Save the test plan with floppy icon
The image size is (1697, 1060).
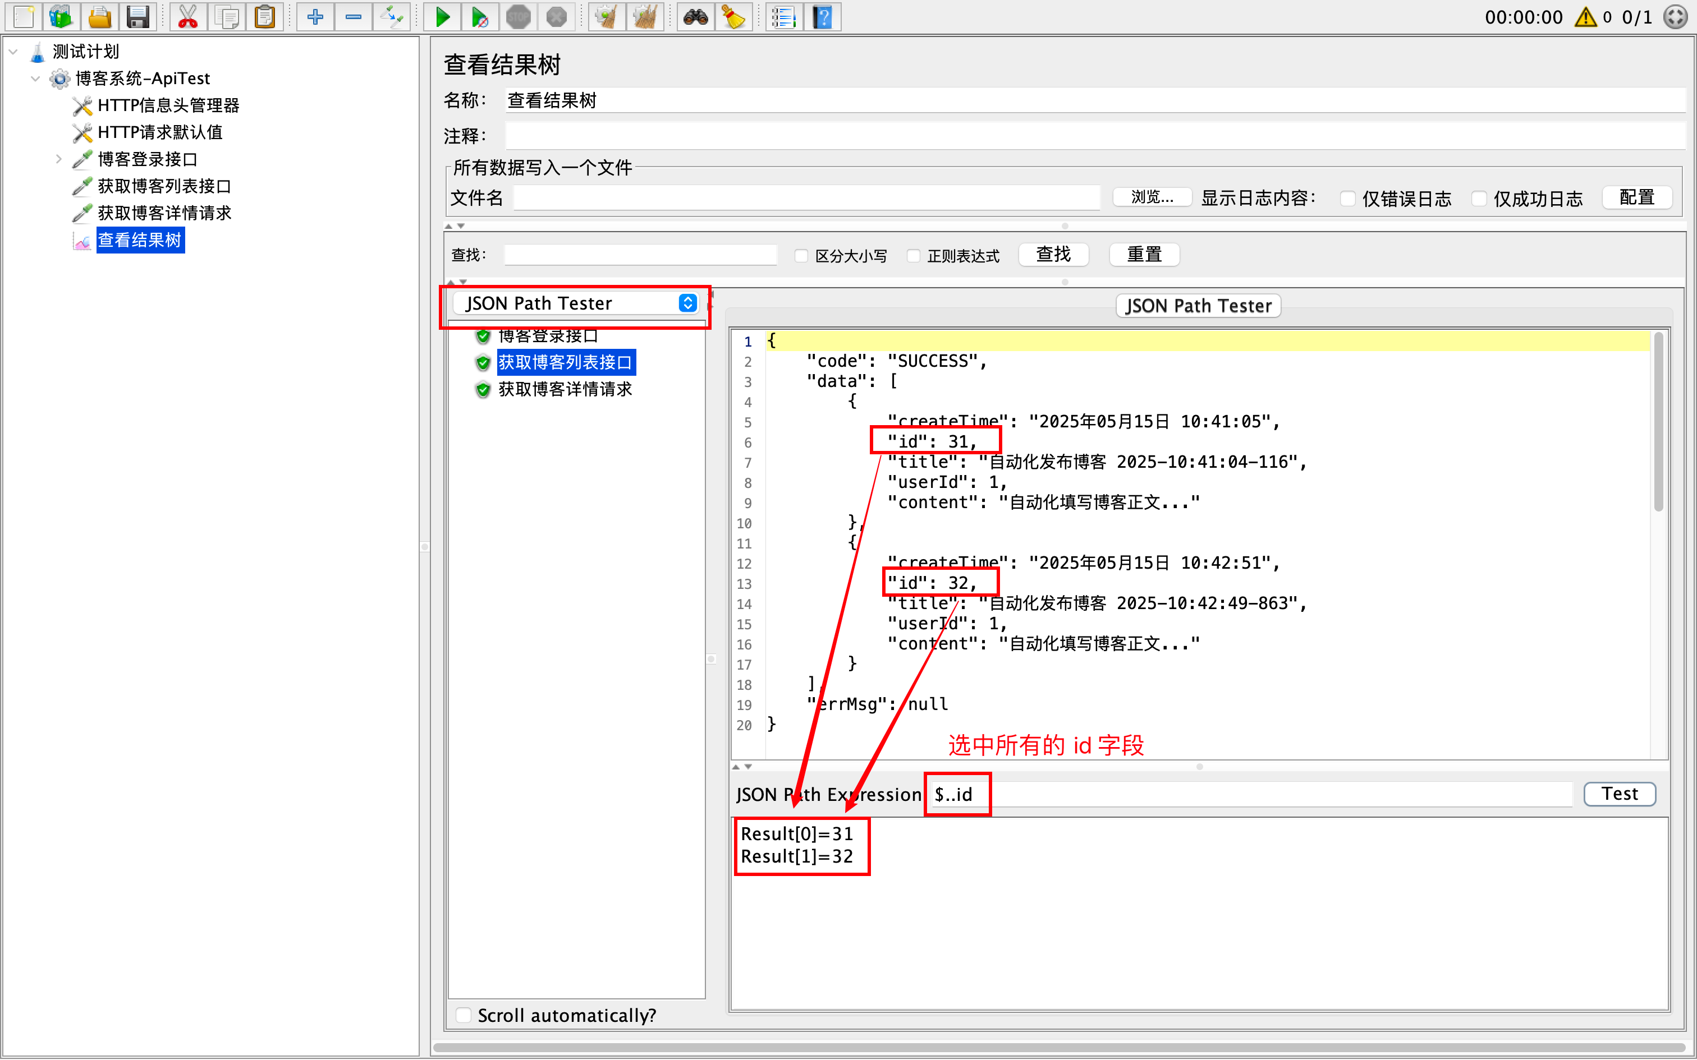tap(137, 16)
